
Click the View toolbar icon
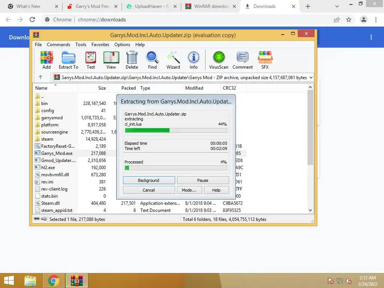point(111,60)
